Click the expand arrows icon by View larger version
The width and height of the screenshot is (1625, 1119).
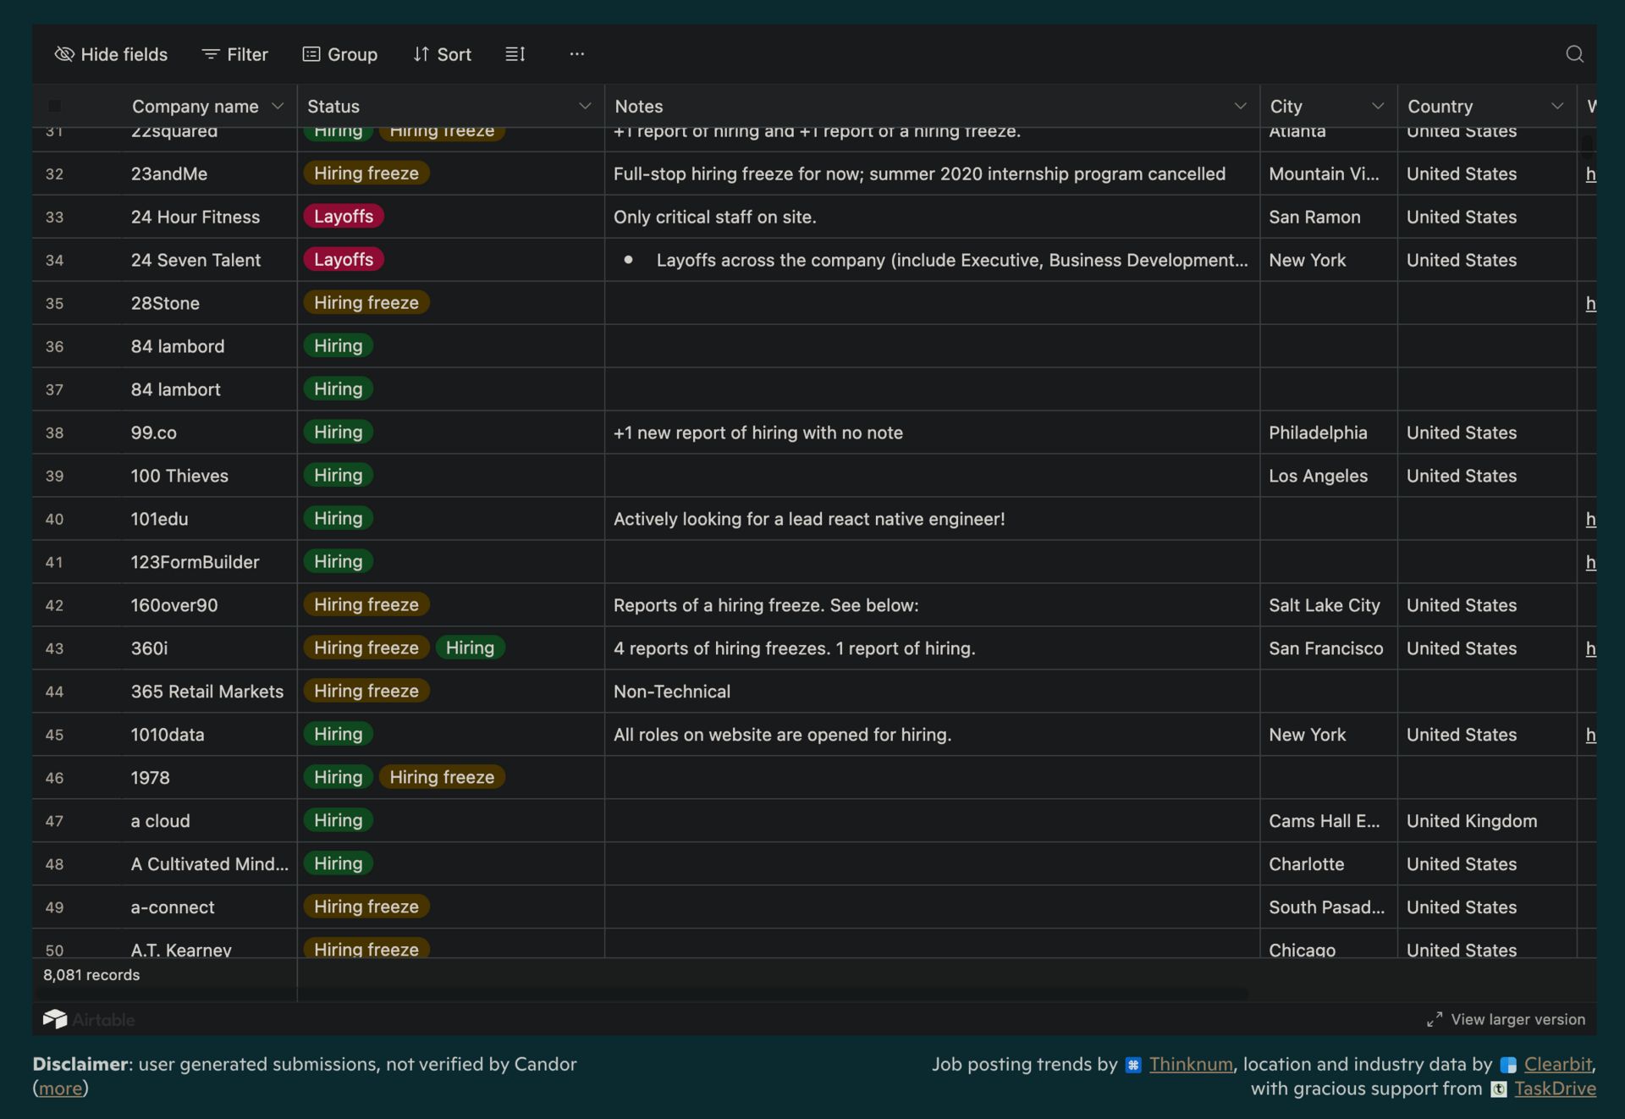click(x=1435, y=1019)
